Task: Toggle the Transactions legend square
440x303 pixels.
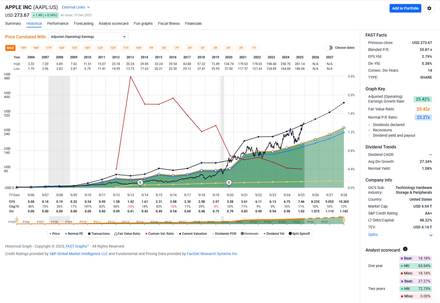Action: [x=99, y=234]
